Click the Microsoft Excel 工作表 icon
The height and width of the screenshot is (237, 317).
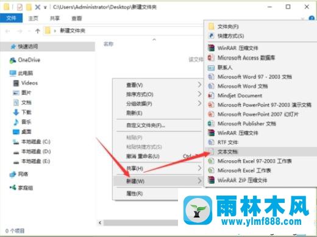tap(211, 171)
